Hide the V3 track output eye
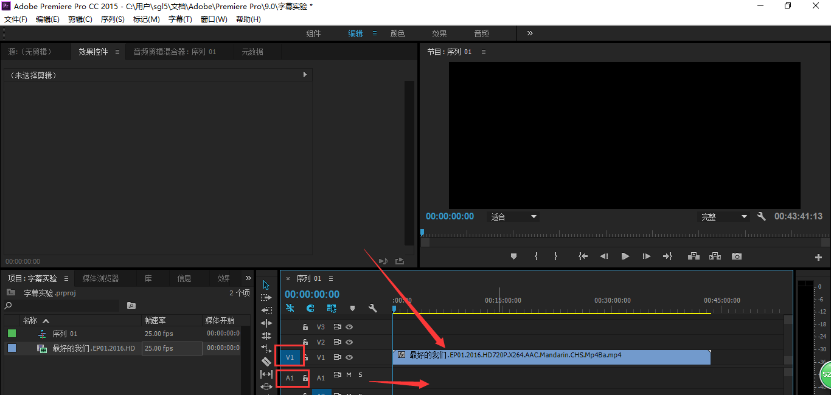 [x=349, y=327]
